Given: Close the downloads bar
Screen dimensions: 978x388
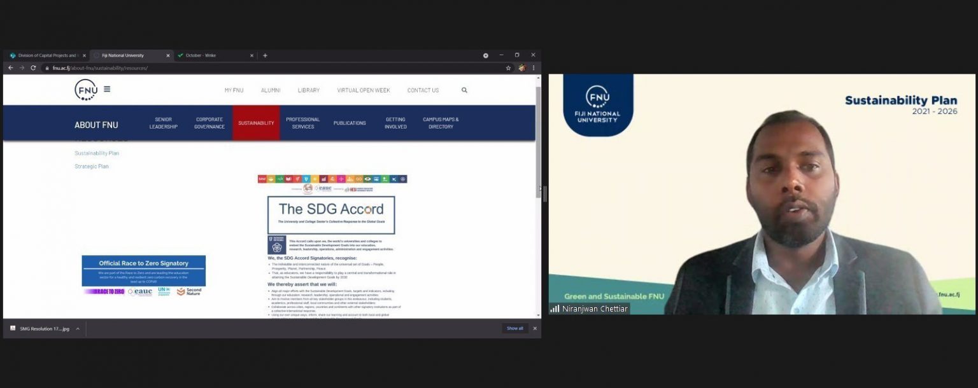Looking at the screenshot, I should 534,329.
